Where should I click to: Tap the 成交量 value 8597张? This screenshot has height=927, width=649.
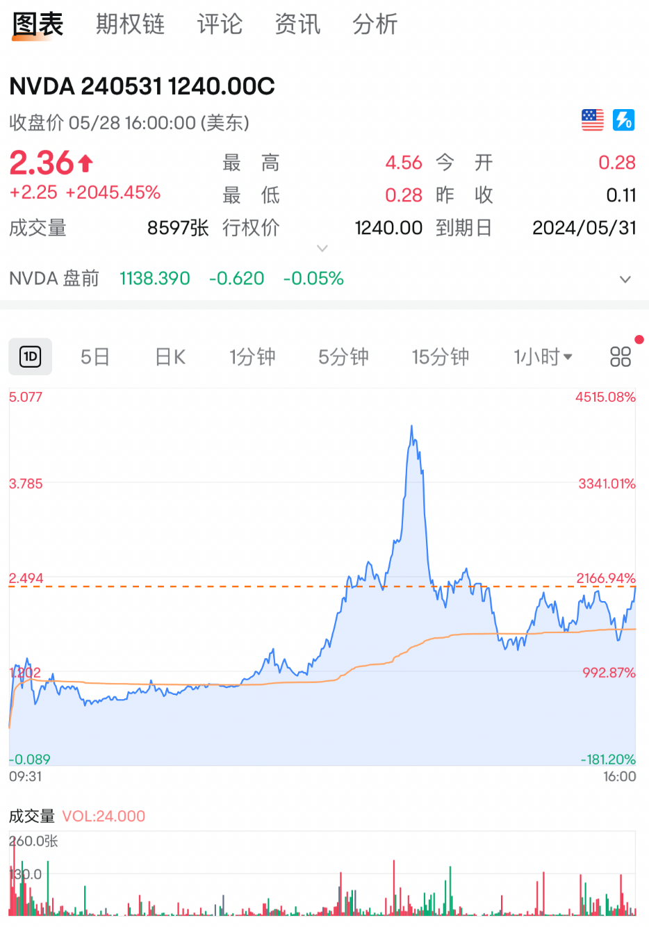coord(178,228)
